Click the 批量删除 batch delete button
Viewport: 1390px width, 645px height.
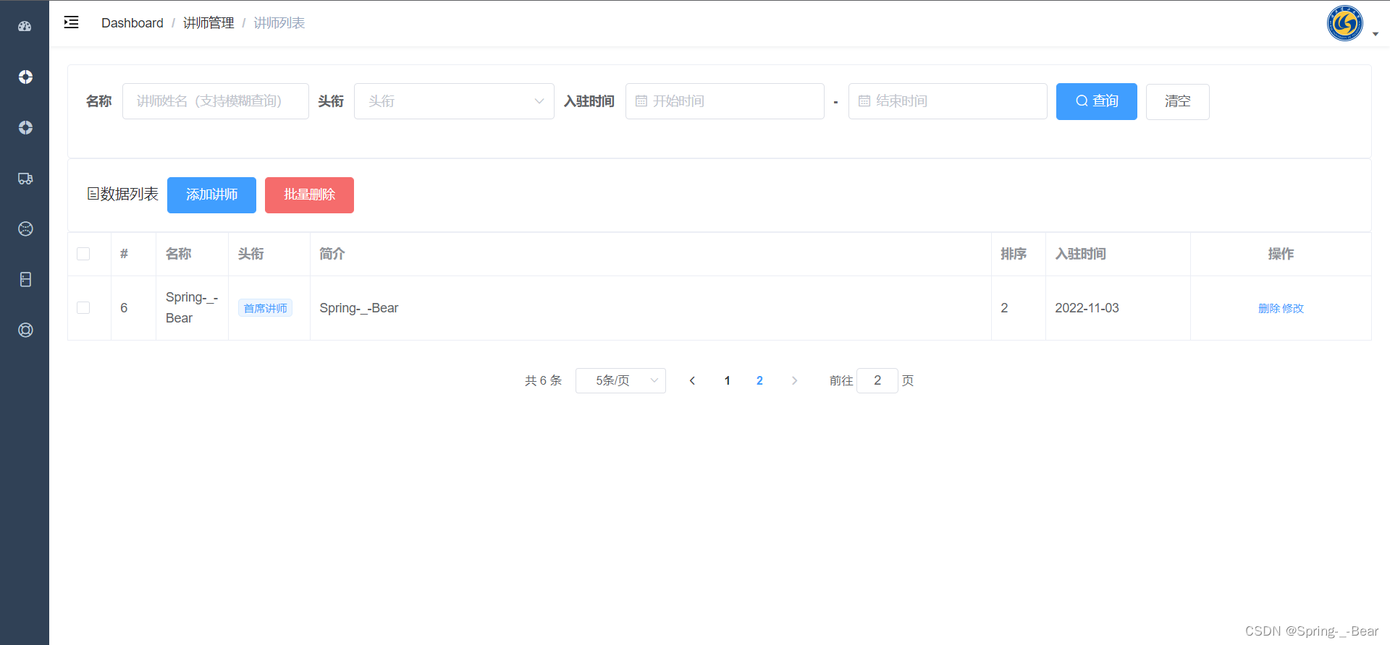[x=309, y=195]
